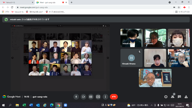Open the オープン飲み会の作成 bookmark
This screenshot has height=108, width=192.
coord(55,12)
